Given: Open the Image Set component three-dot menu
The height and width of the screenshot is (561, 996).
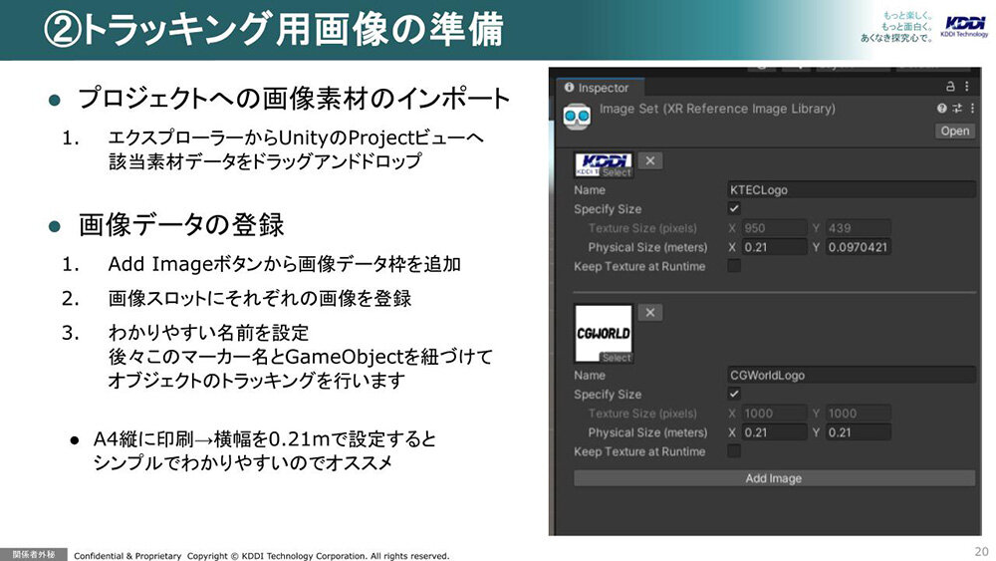Looking at the screenshot, I should tap(969, 109).
